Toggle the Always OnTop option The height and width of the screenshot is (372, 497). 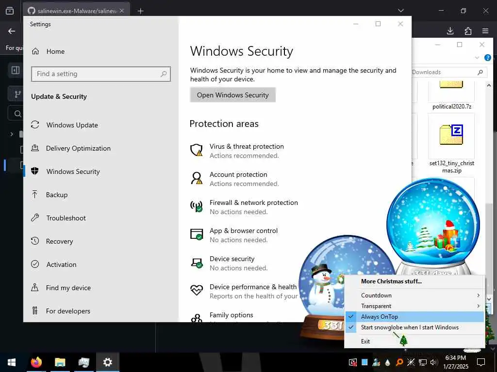[x=414, y=317]
